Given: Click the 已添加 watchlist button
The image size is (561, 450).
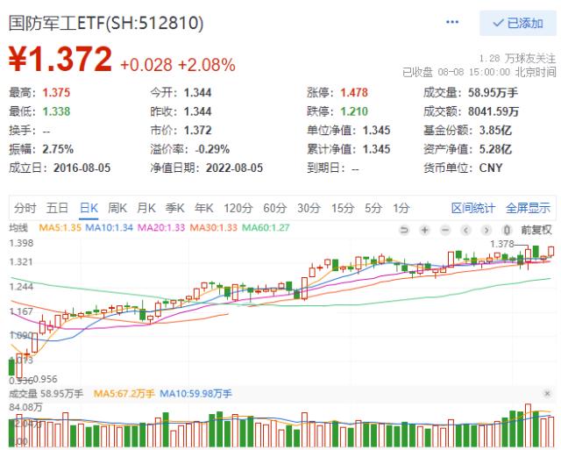Looking at the screenshot, I should point(518,24).
